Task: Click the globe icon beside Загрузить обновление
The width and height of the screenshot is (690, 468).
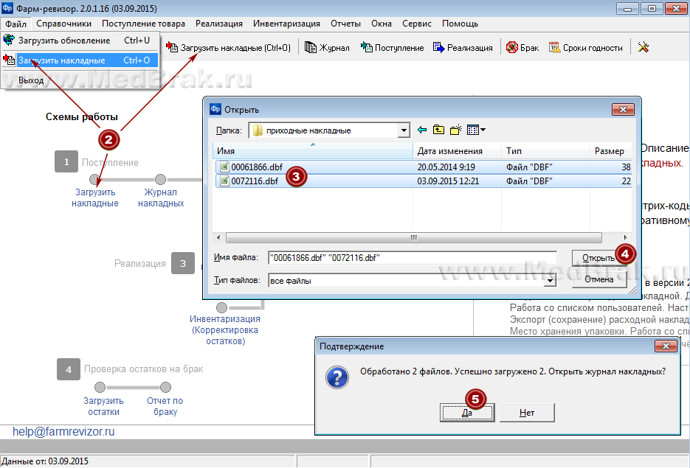Action: click(9, 40)
